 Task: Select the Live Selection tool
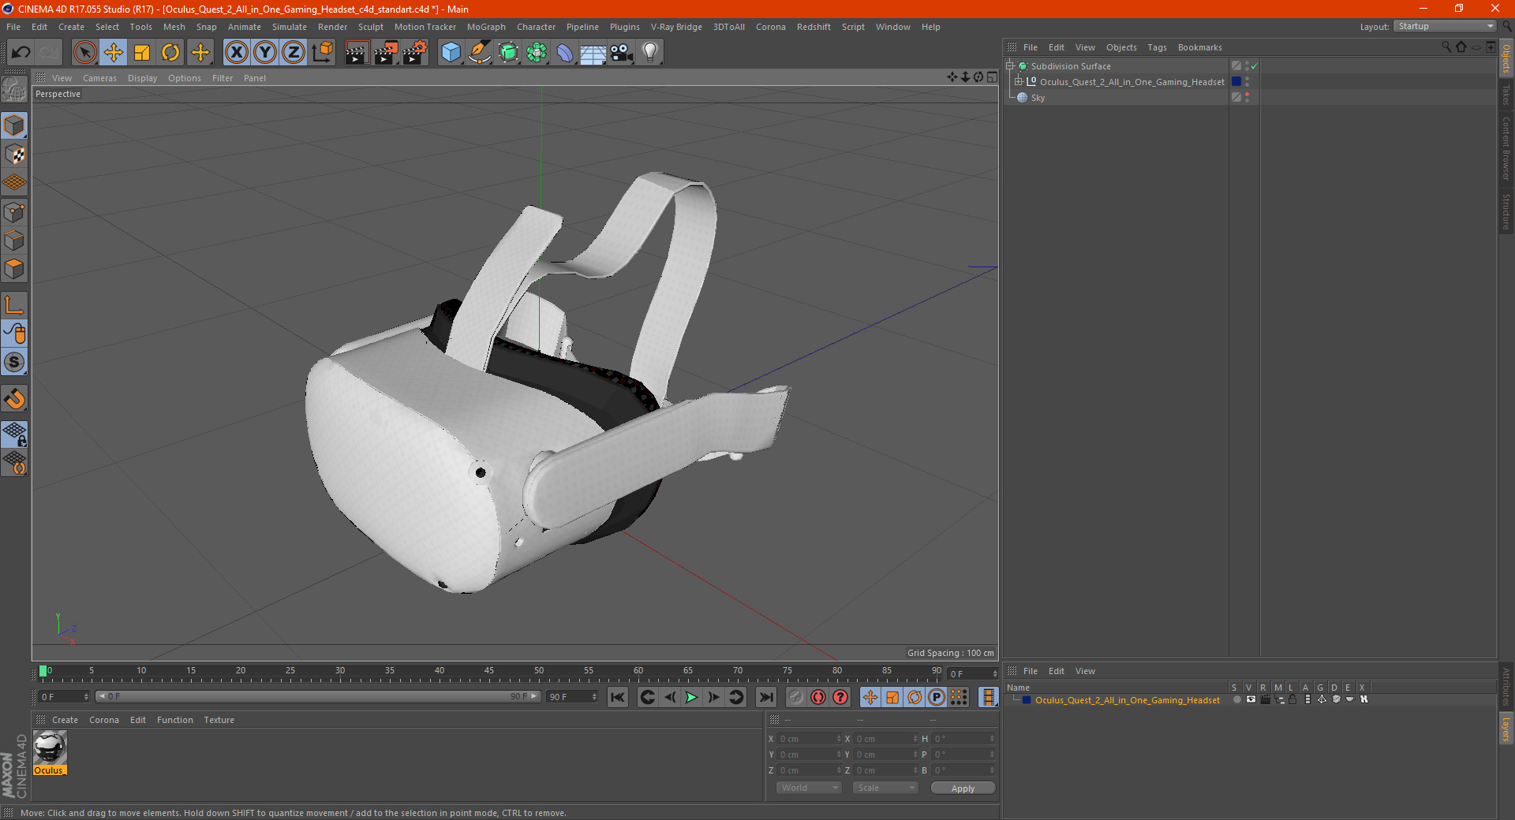84,53
